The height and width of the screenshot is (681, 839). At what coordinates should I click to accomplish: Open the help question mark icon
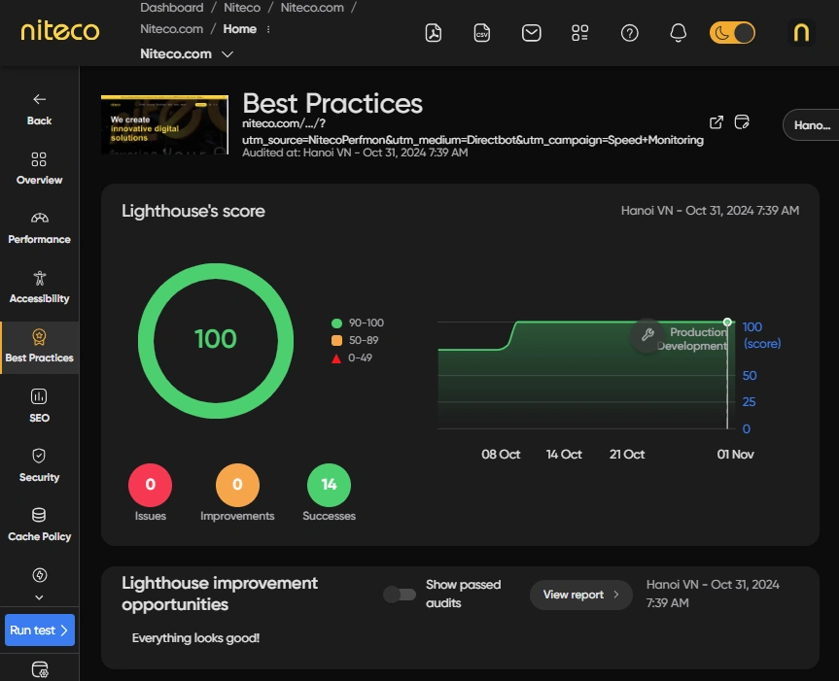[629, 33]
